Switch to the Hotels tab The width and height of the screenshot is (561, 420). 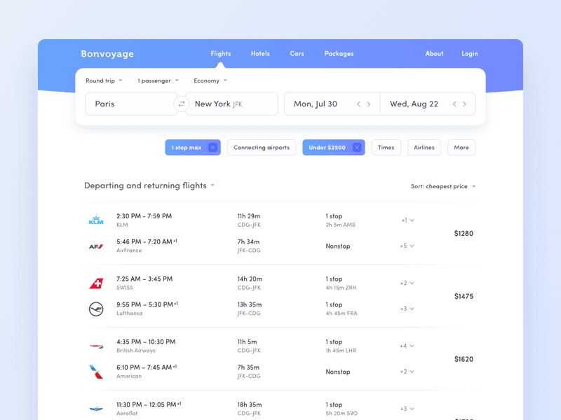pos(260,53)
